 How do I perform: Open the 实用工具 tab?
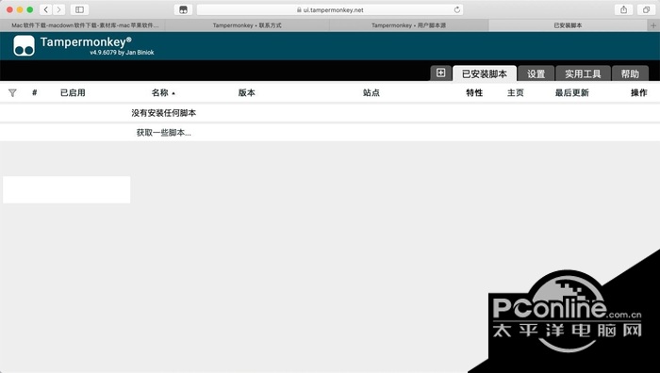(583, 73)
